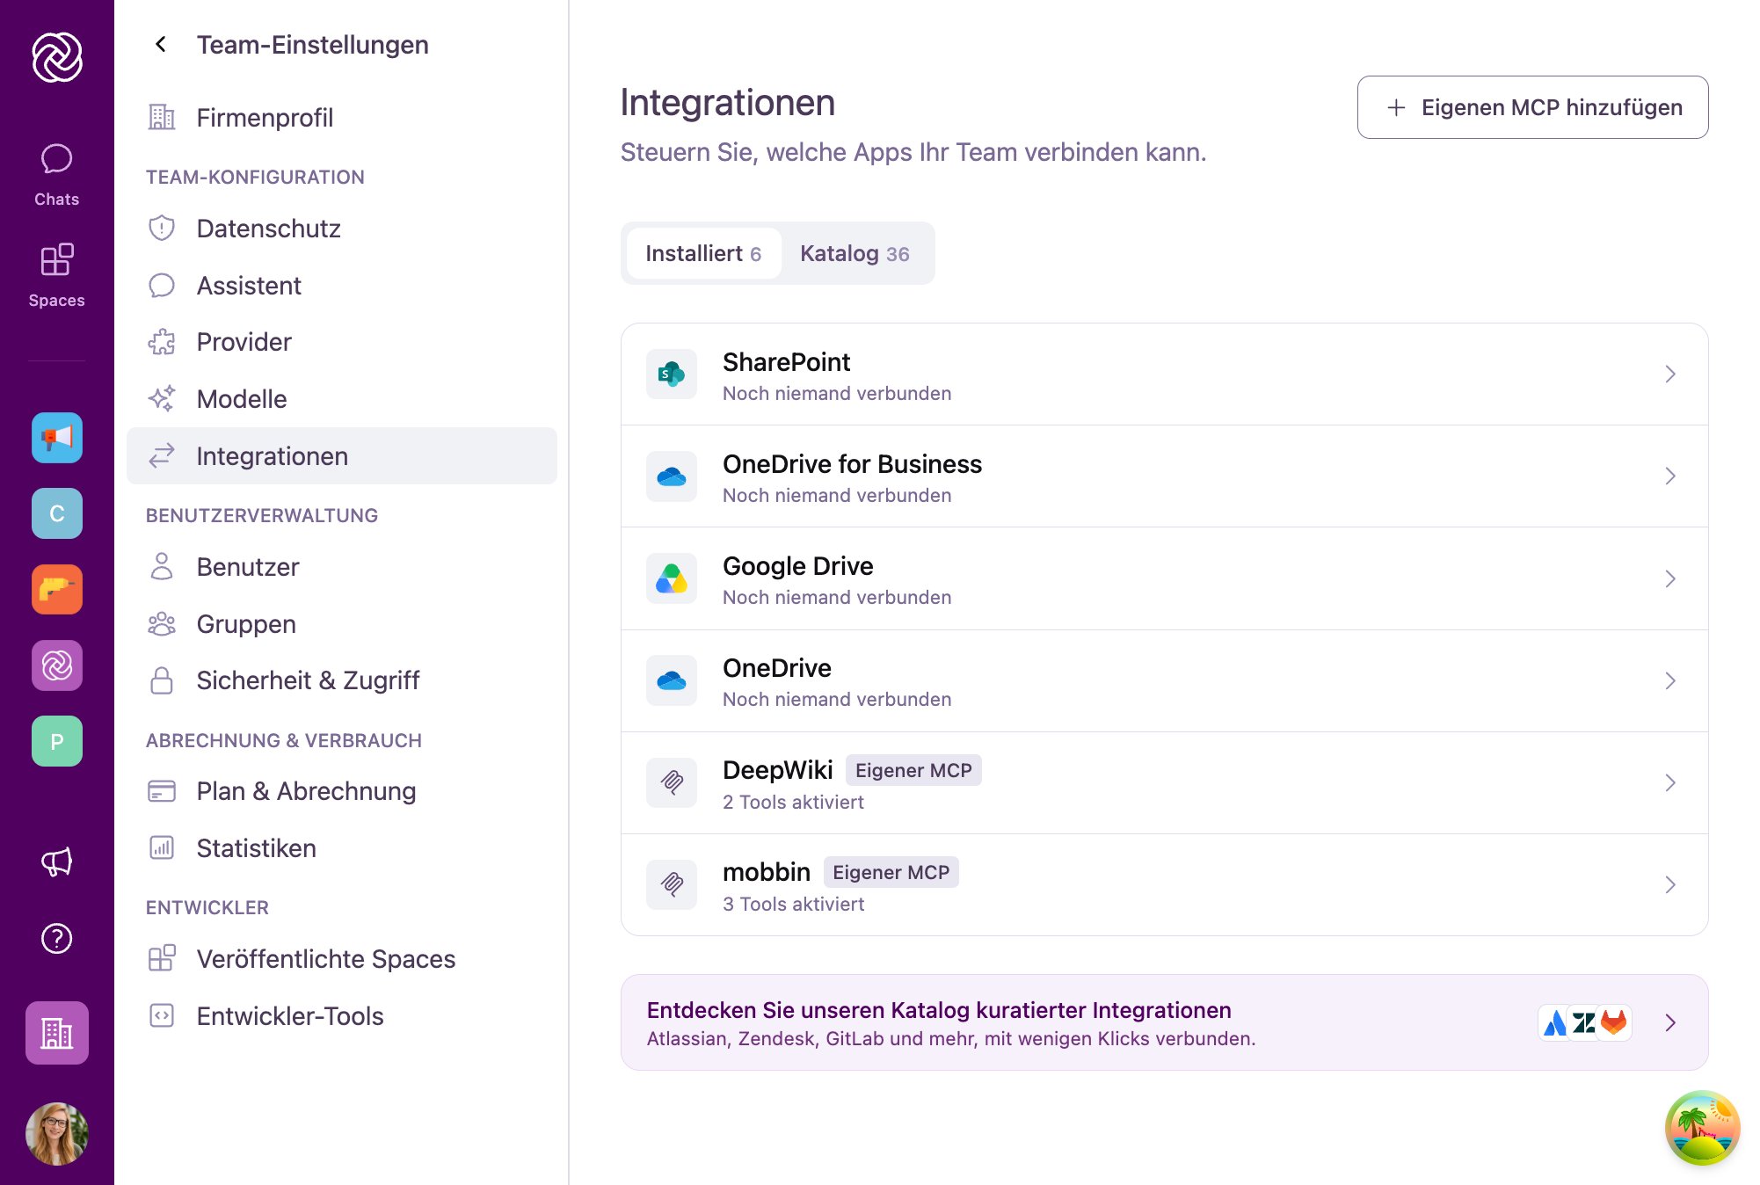Select Provider settings
1760x1185 pixels.
pyautogui.click(x=342, y=341)
